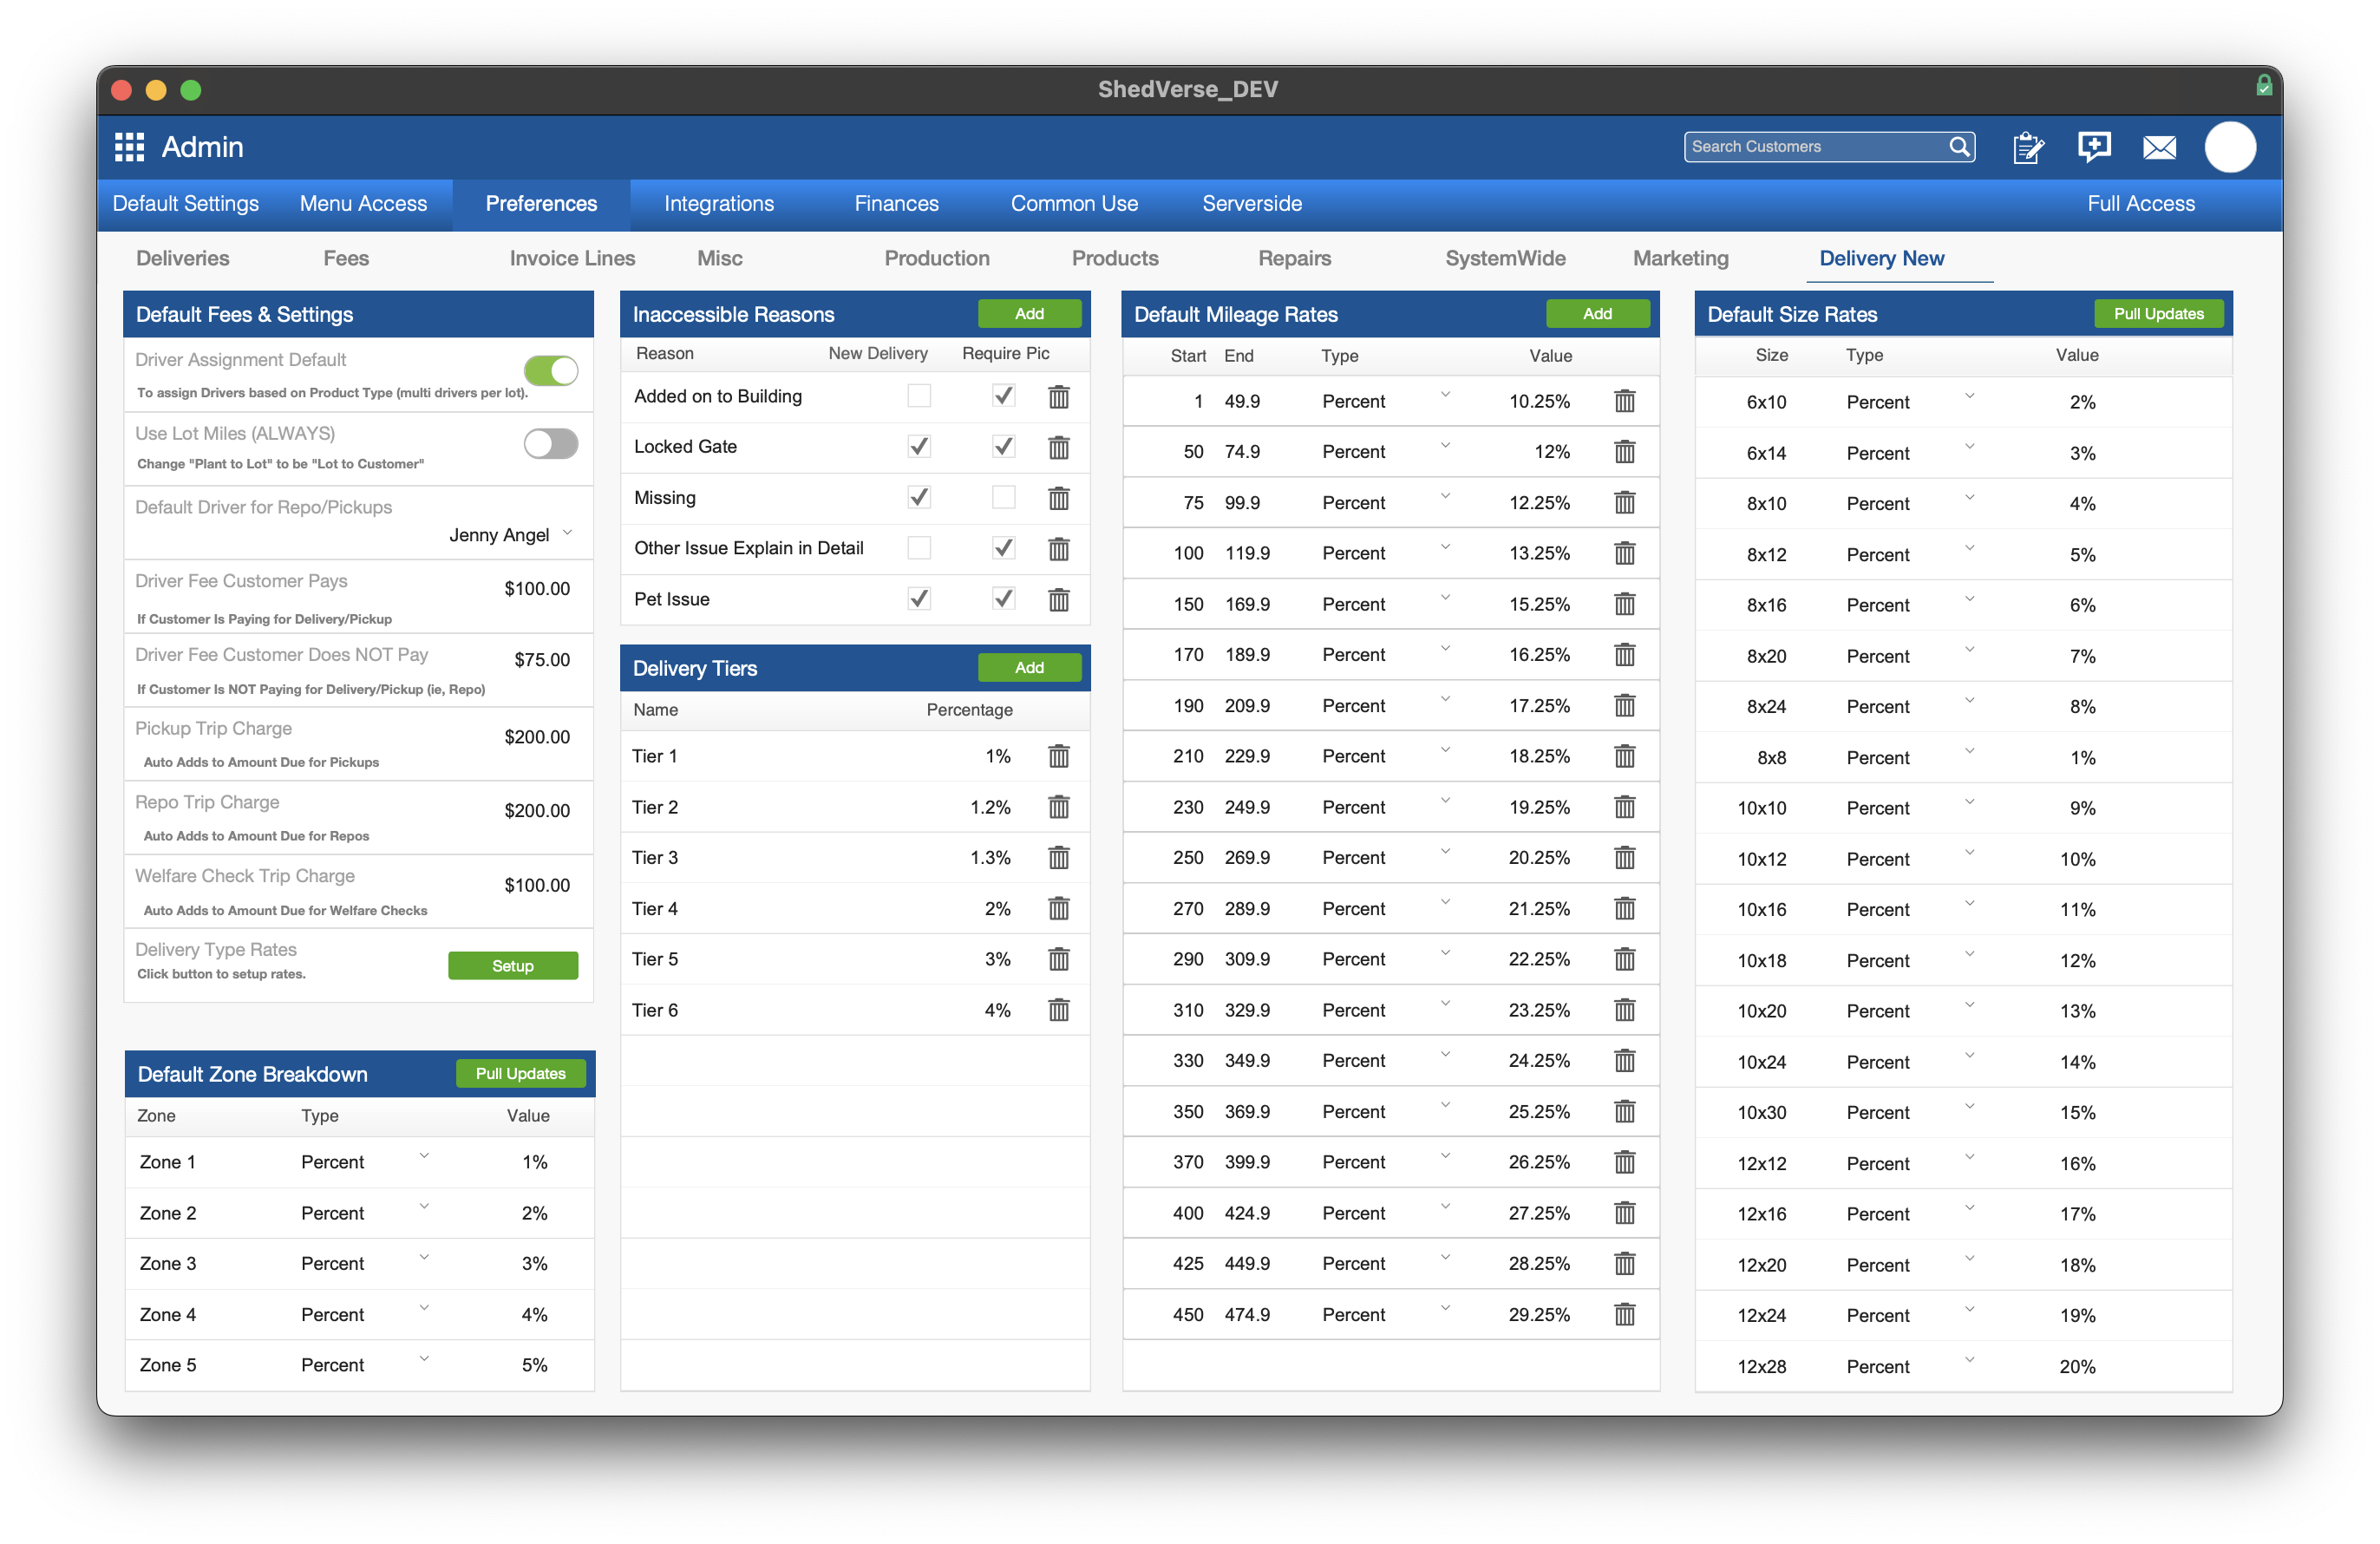This screenshot has width=2380, height=1544.
Task: Open Type dropdown for 6x10 size
Action: pos(1969,397)
